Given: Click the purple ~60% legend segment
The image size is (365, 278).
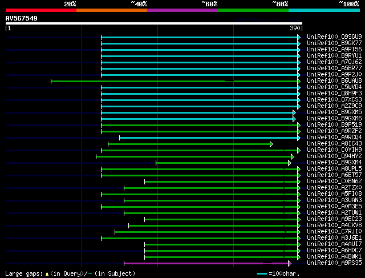Looking at the screenshot, I should (182, 10).
